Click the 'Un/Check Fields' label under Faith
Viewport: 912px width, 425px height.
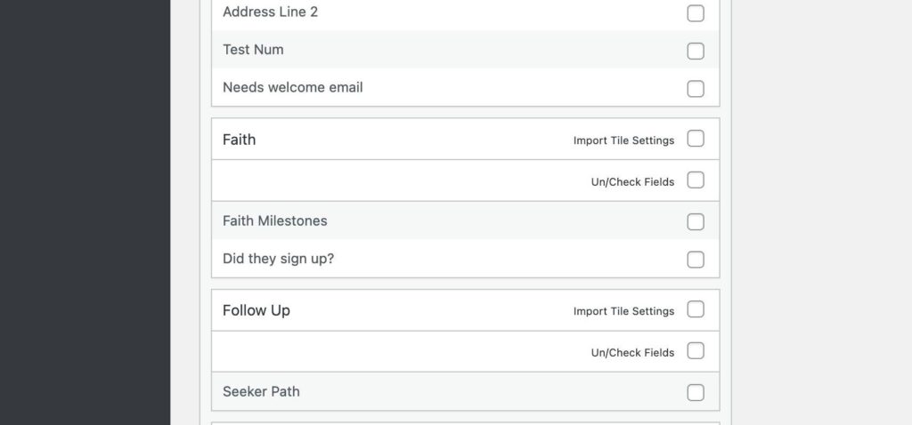[632, 181]
